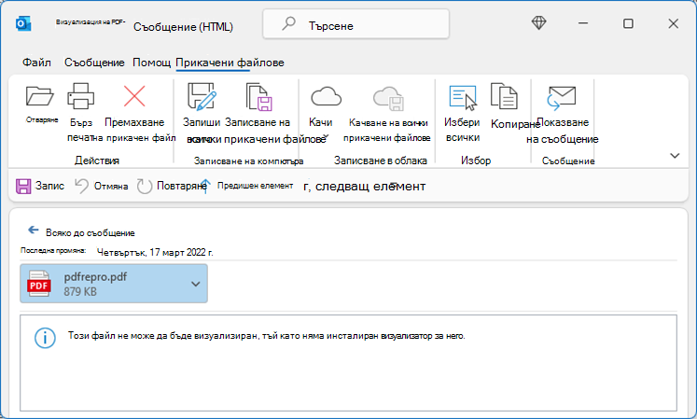The image size is (697, 419).
Task: Click the search magnifier icon
Action: (x=288, y=23)
